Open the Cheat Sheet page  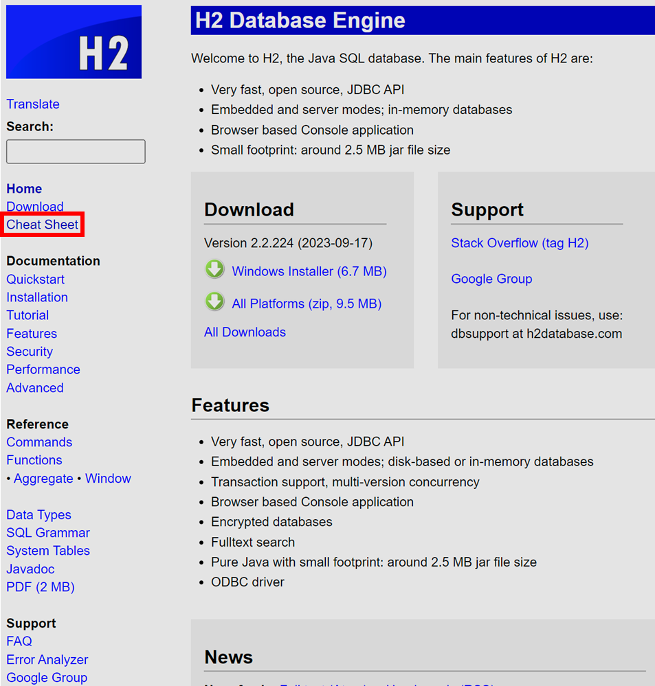point(43,225)
